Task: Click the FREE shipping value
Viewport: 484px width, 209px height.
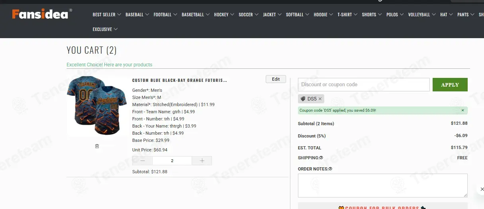Action: tap(462, 158)
